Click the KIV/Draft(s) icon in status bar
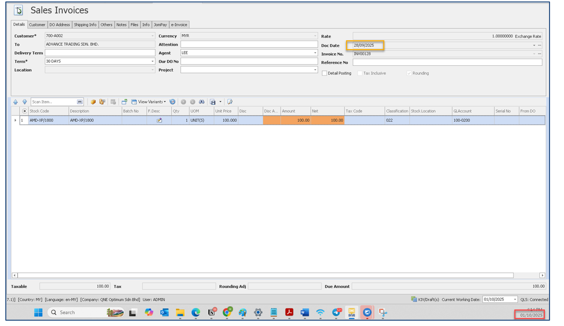 pyautogui.click(x=414, y=300)
